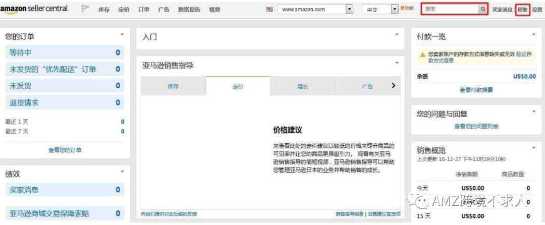545x225 pixels.
Task: Click the warning icon in 付款一览
Action: [x=422, y=54]
